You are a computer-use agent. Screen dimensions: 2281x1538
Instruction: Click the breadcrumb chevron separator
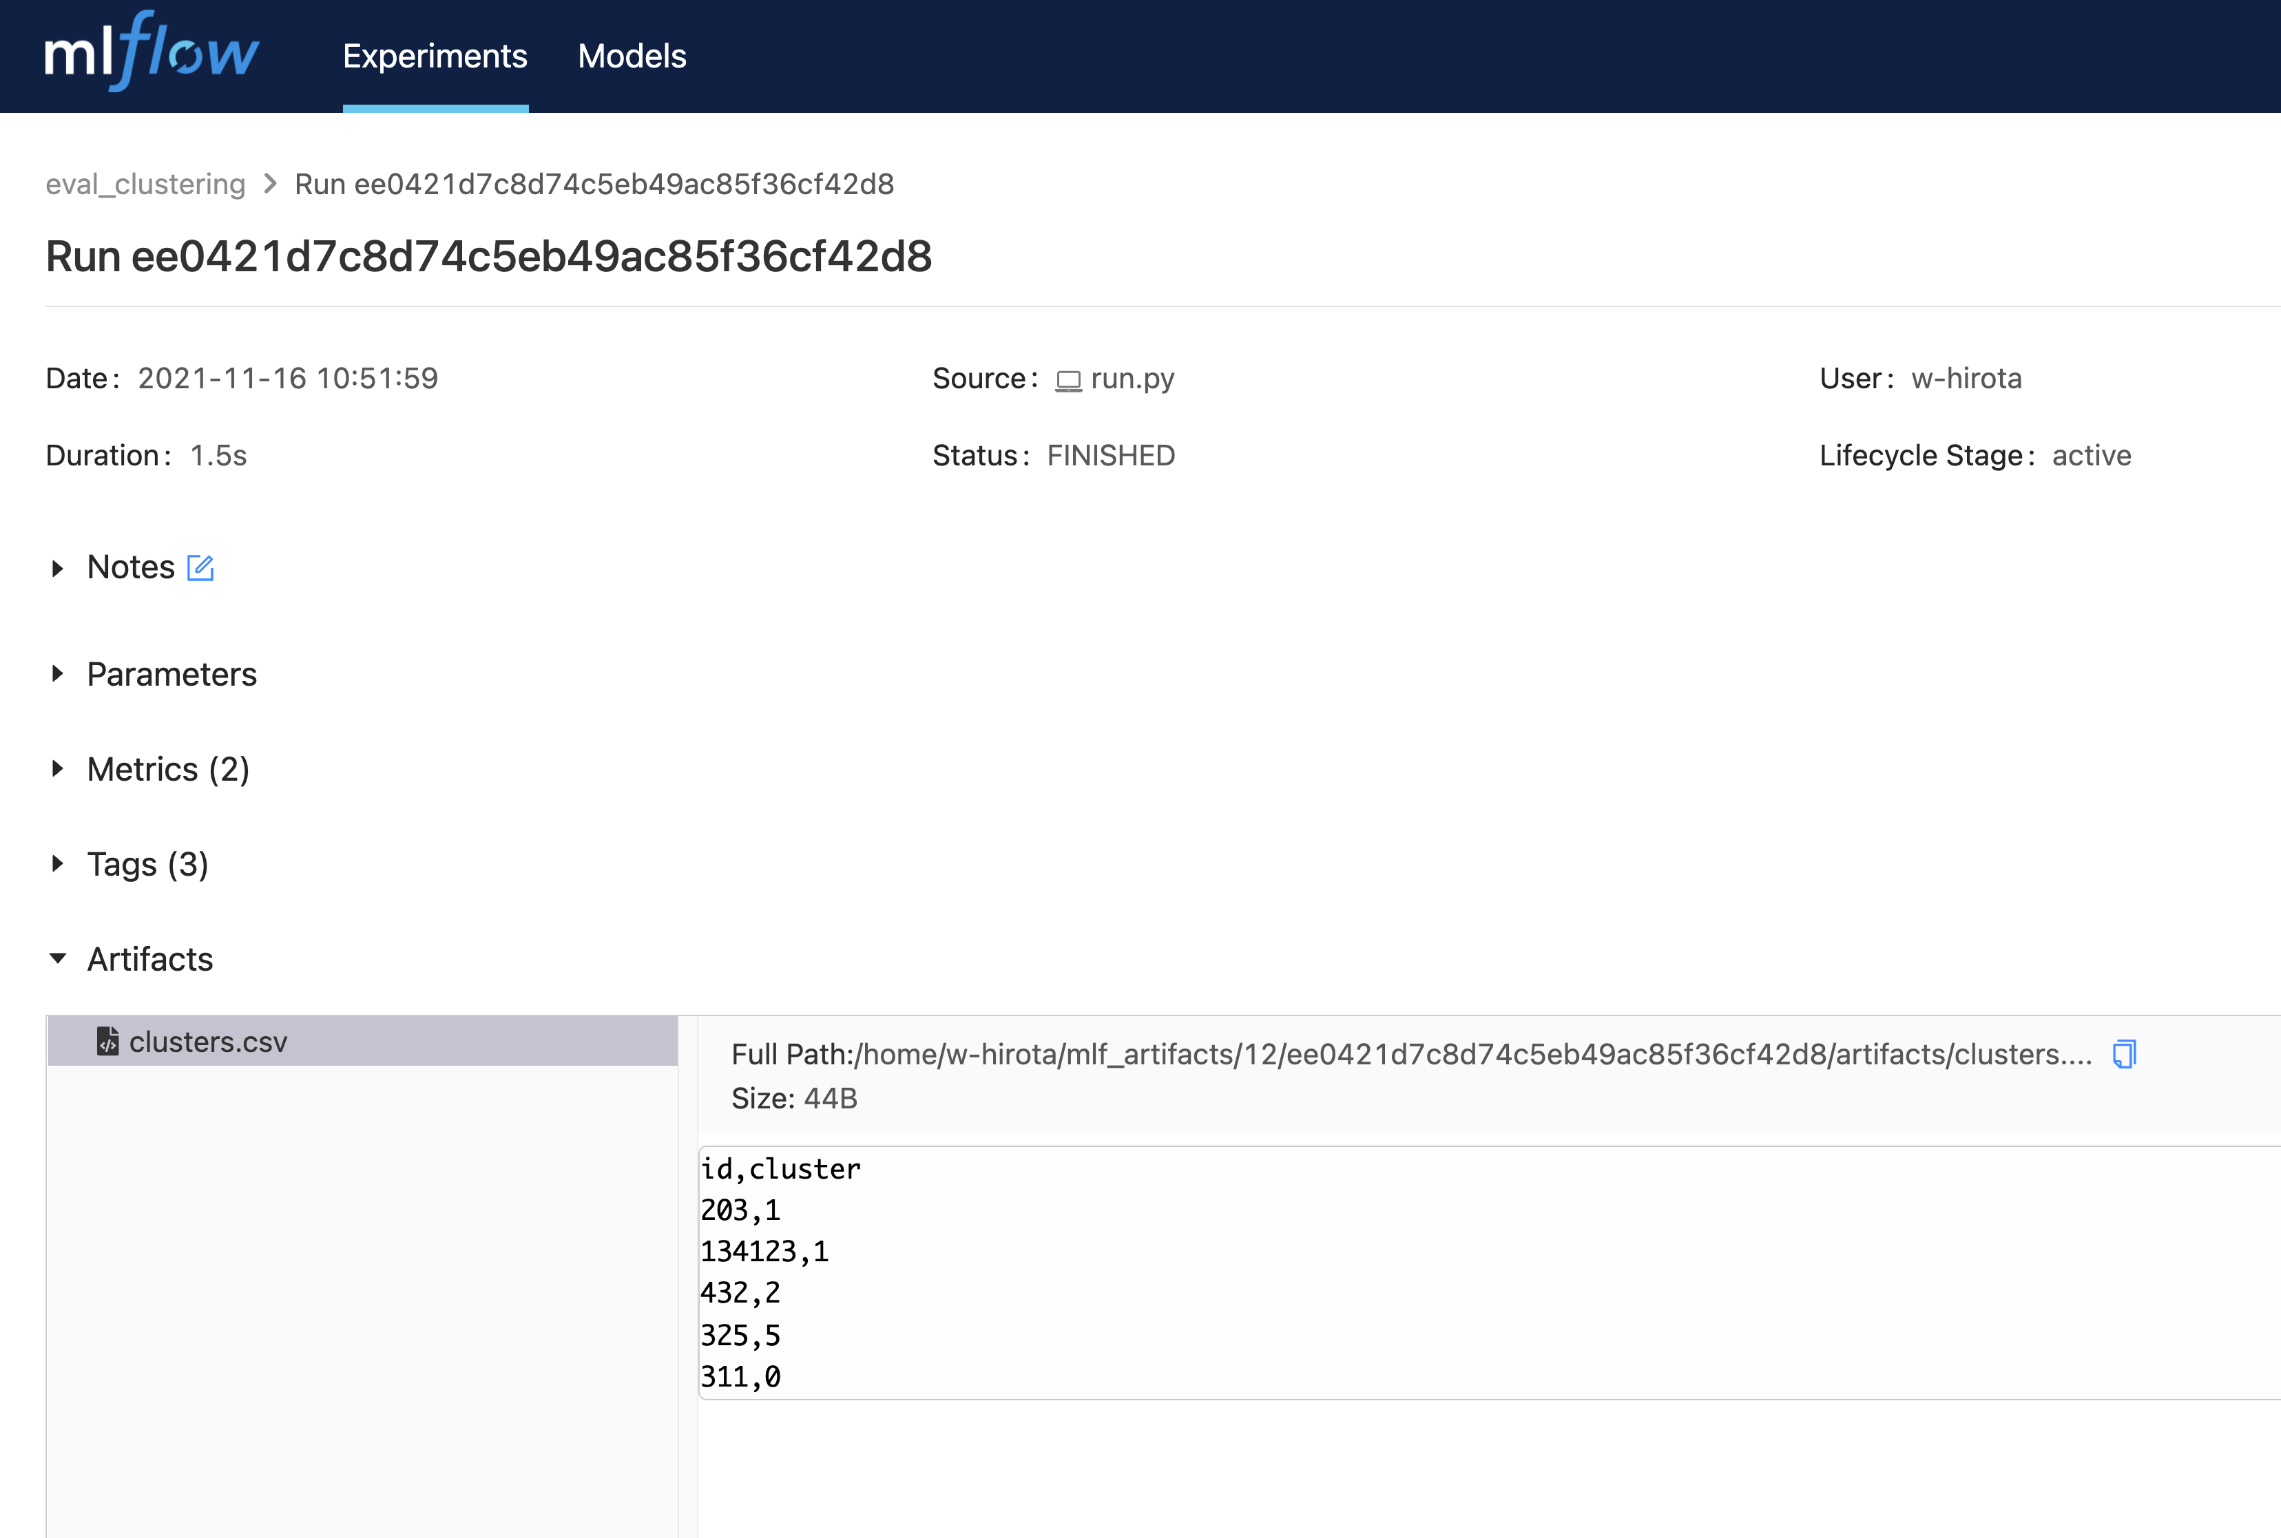point(271,185)
